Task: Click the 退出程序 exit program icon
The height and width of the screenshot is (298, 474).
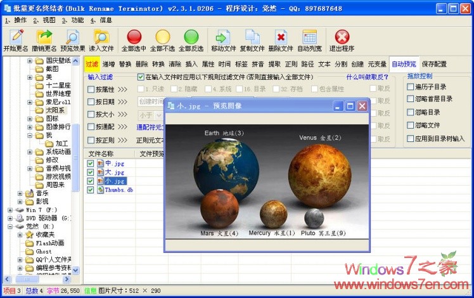Action: 342,37
